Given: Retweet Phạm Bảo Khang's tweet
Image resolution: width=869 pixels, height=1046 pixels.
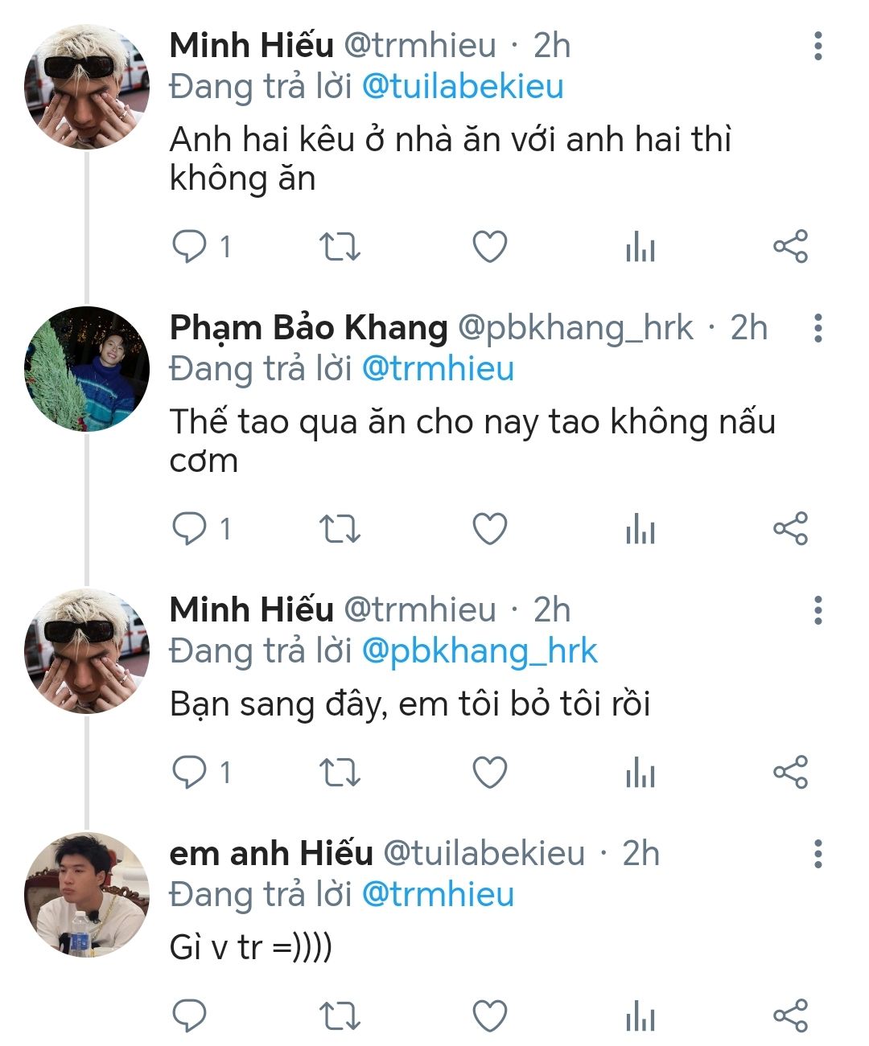Looking at the screenshot, I should pos(340,529).
